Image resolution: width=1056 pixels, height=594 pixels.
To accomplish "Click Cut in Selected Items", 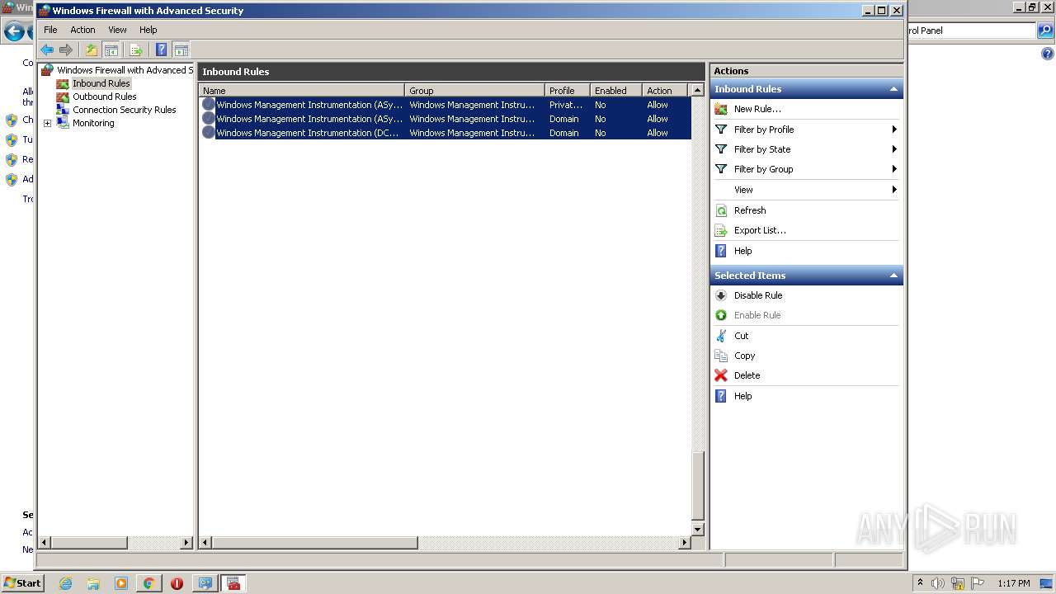I will (x=741, y=336).
